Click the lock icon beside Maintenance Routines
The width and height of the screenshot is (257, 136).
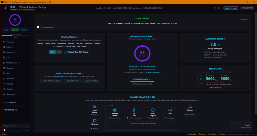83,73
